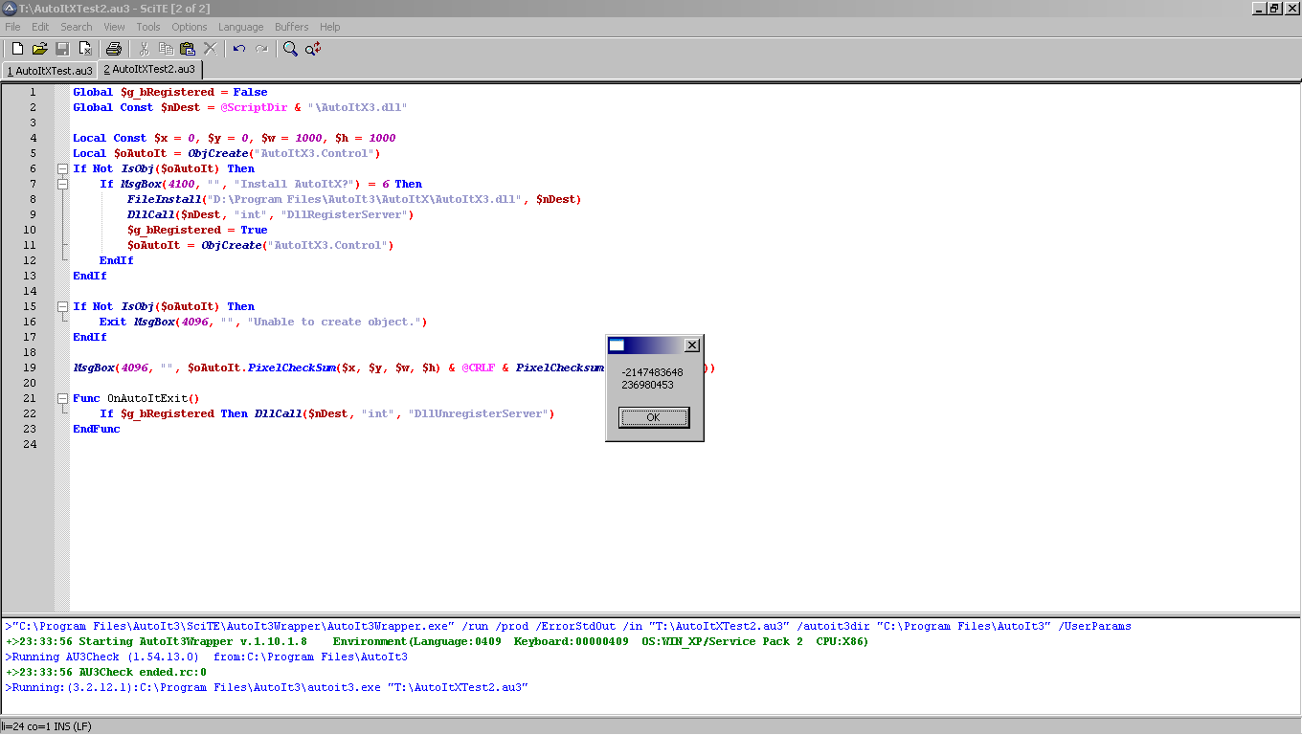1302x735 pixels.
Task: Click the AutoIt3Wrapper.exe command output line
Action: (568, 626)
